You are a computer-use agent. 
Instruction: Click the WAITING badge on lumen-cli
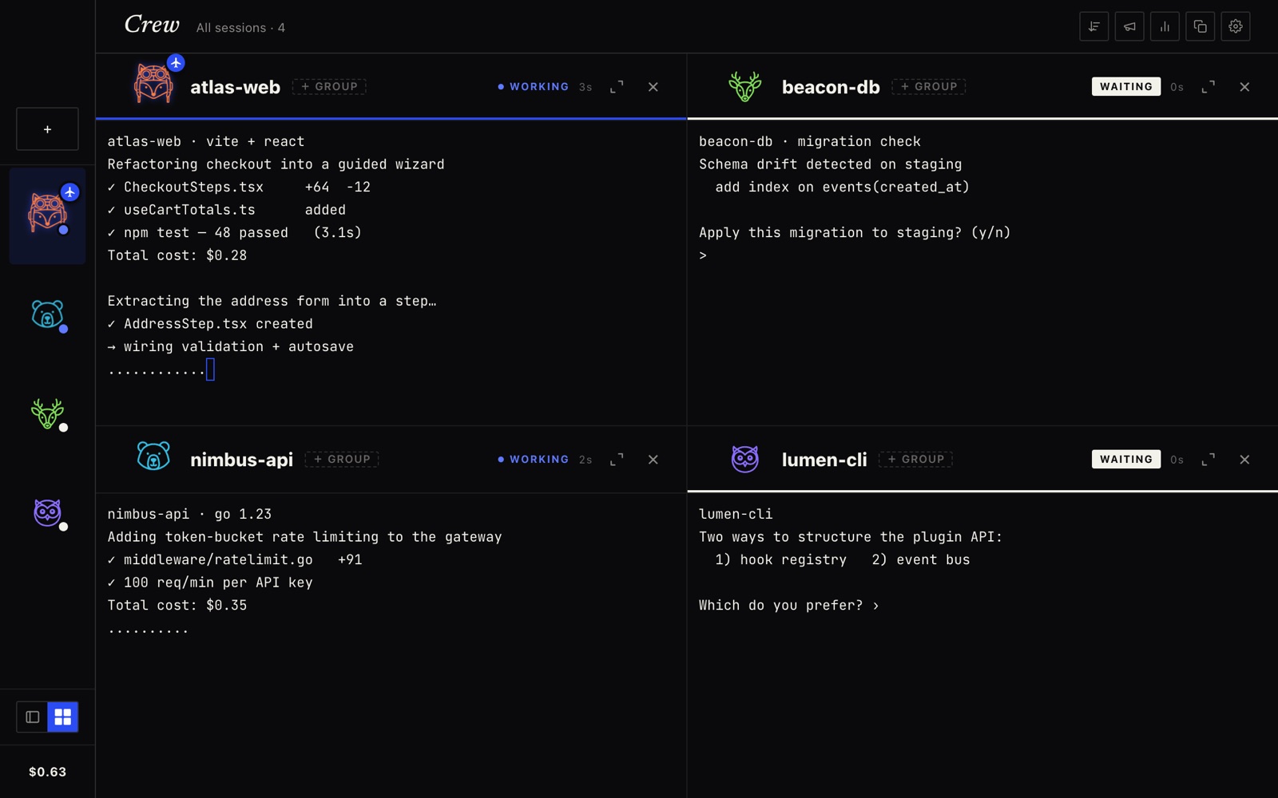[x=1126, y=459]
